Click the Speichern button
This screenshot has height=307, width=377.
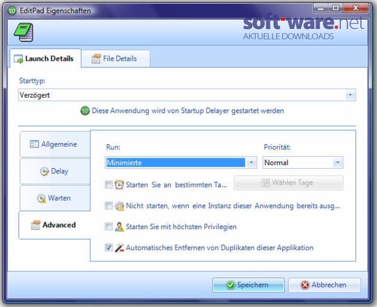coord(248,285)
